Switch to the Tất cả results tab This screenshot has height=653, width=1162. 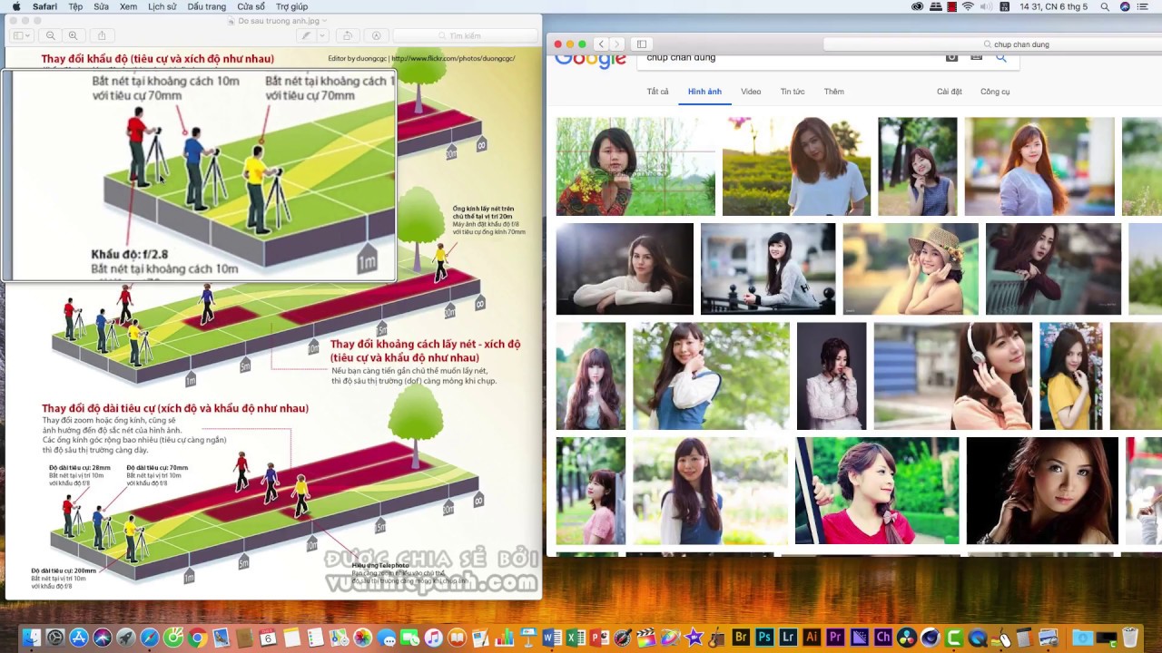(x=657, y=92)
